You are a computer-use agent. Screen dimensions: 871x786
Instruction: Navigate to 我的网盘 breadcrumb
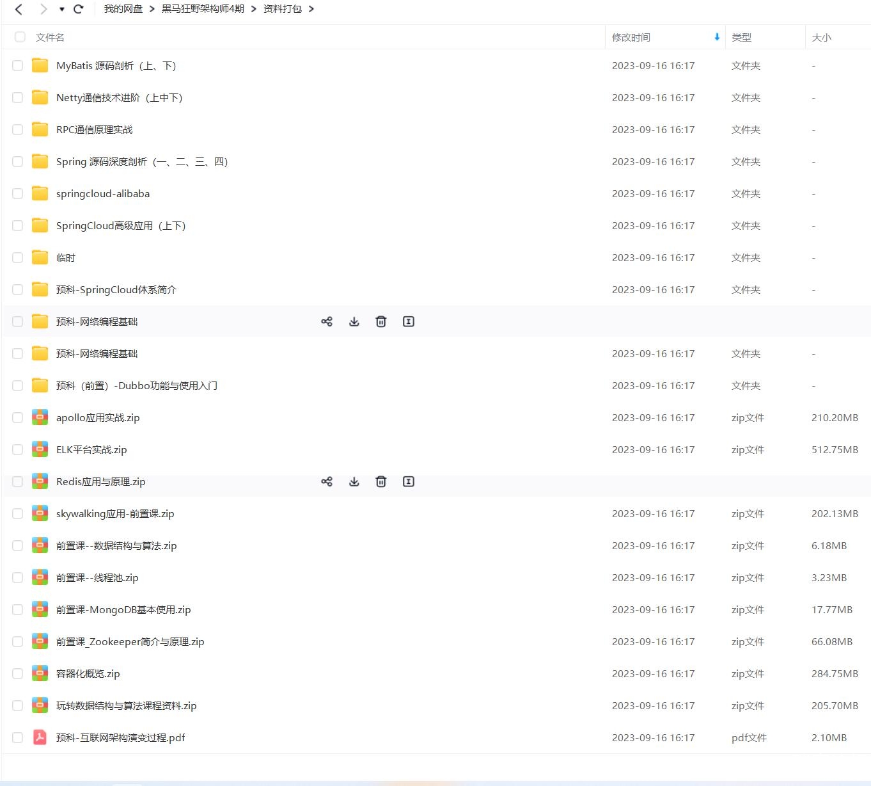pyautogui.click(x=123, y=9)
